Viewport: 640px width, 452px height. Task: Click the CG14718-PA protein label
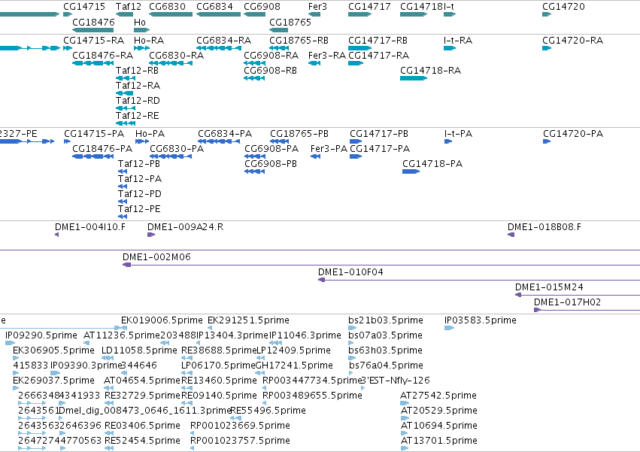[432, 164]
